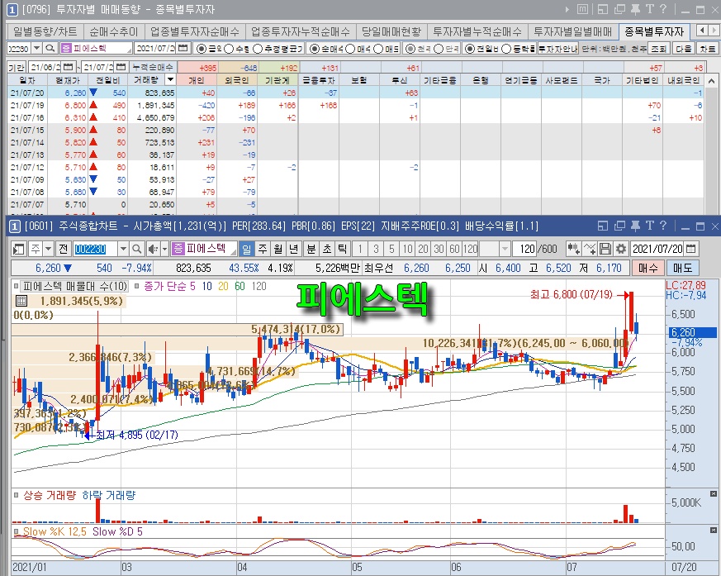Click the 누적순매수 button
Image resolution: width=721 pixels, height=576 pixels.
pos(153,67)
